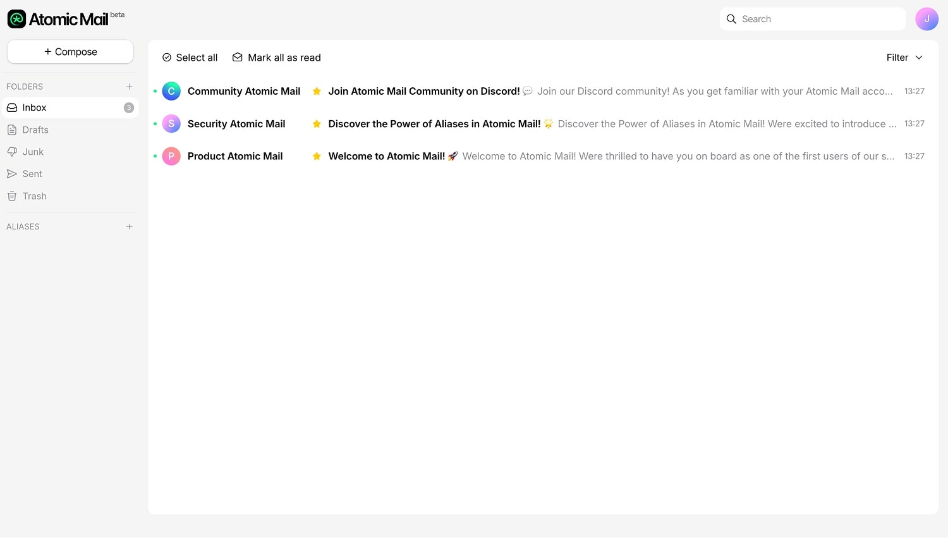Click the Atomic Mail logo icon
This screenshot has height=538, width=948.
[x=16, y=19]
